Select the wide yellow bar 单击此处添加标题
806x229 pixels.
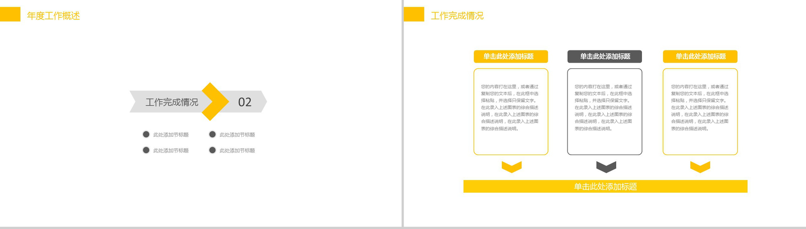(x=605, y=186)
